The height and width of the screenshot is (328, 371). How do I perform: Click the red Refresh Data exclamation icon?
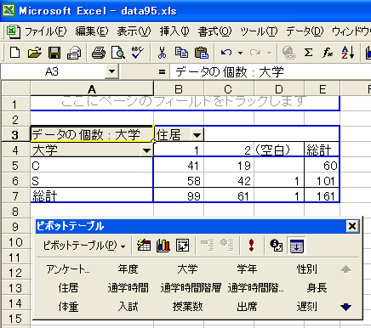(251, 246)
